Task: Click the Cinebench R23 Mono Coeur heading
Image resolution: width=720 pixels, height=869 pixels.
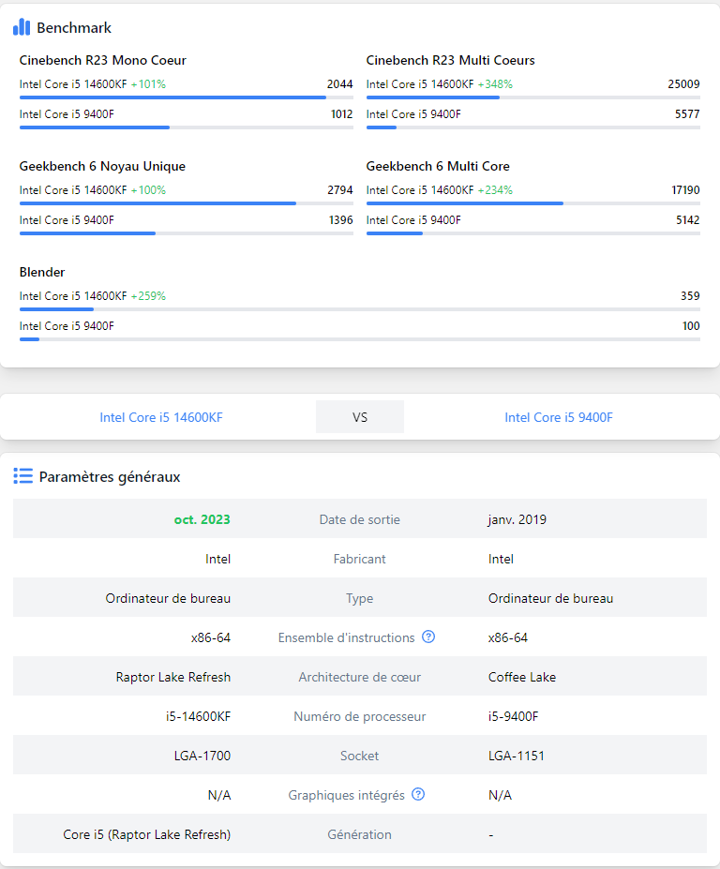Action: (x=103, y=60)
